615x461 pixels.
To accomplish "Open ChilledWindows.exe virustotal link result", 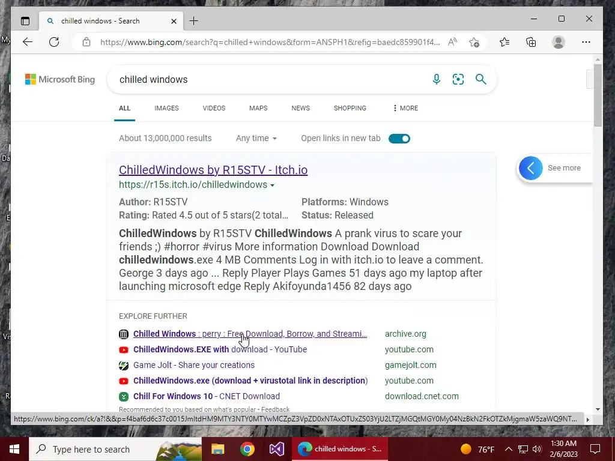I will point(250,381).
